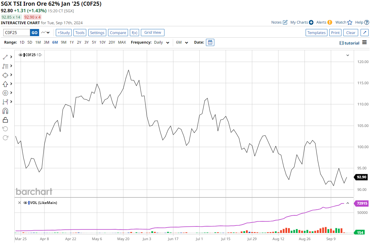Image resolution: width=371 pixels, height=247 pixels.
Task: Select the 2Y range
Action: (x=79, y=42)
